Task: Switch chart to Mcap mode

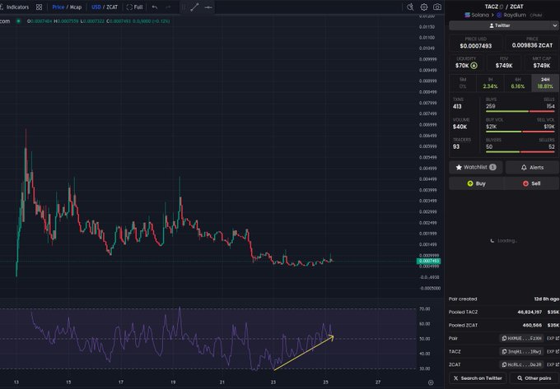Action: 76,7
